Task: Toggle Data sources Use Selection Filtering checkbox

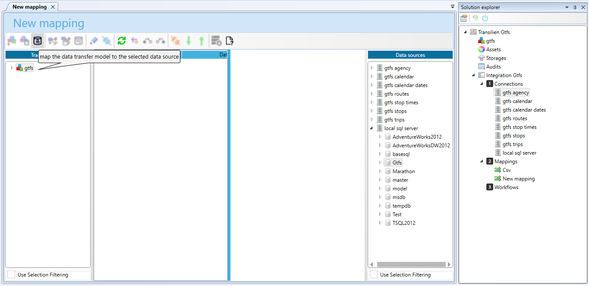Action: click(x=374, y=275)
